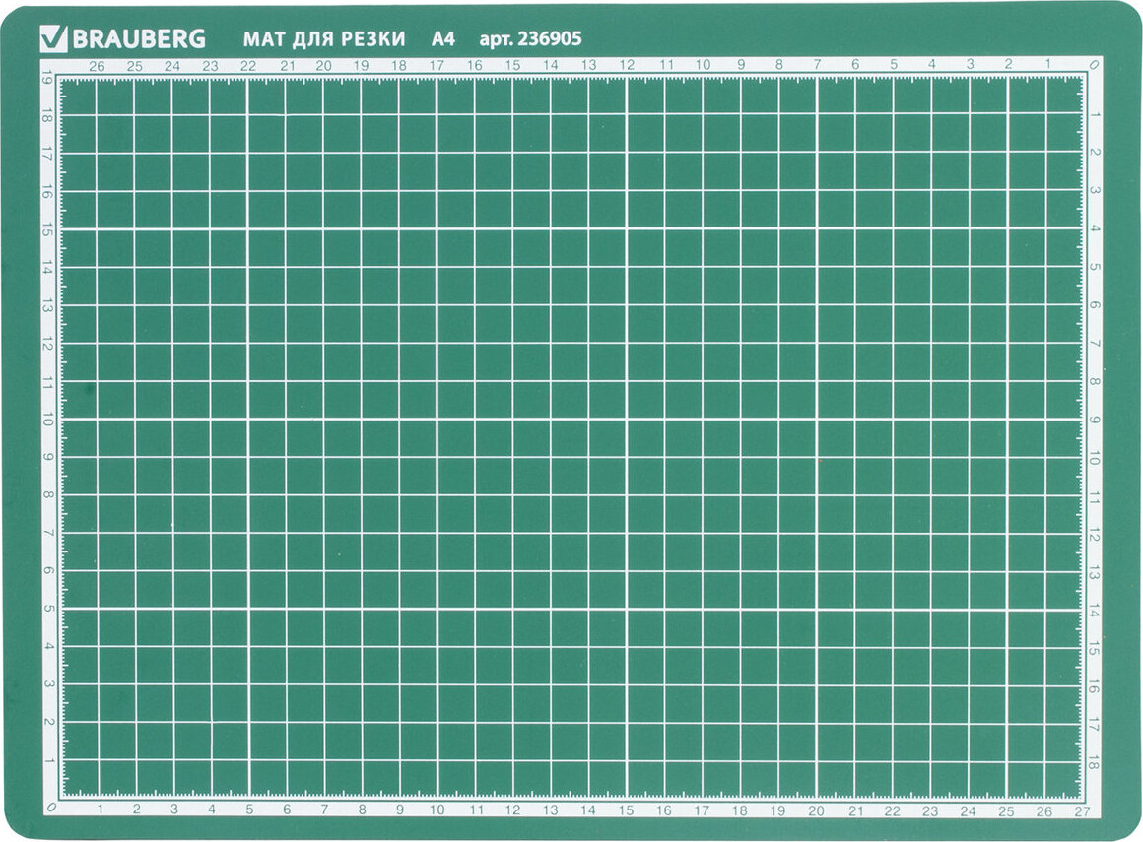
Task: Click number 15 on the bottom ruler
Action: click(x=627, y=811)
